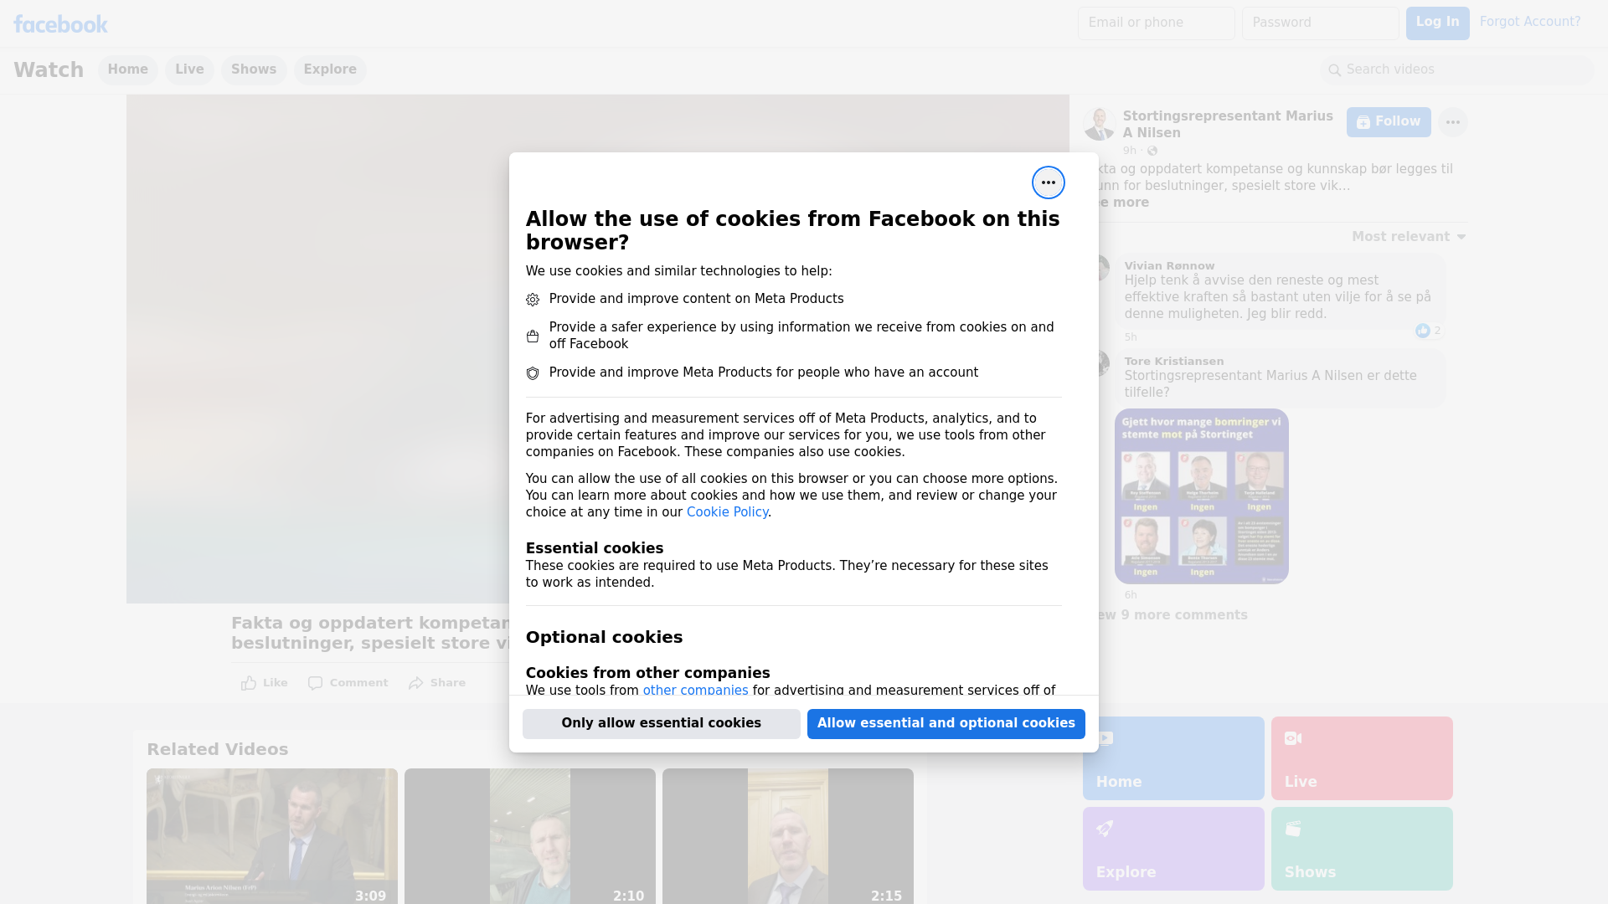Click the Essential cookies heading
Image resolution: width=1608 pixels, height=904 pixels.
[595, 548]
